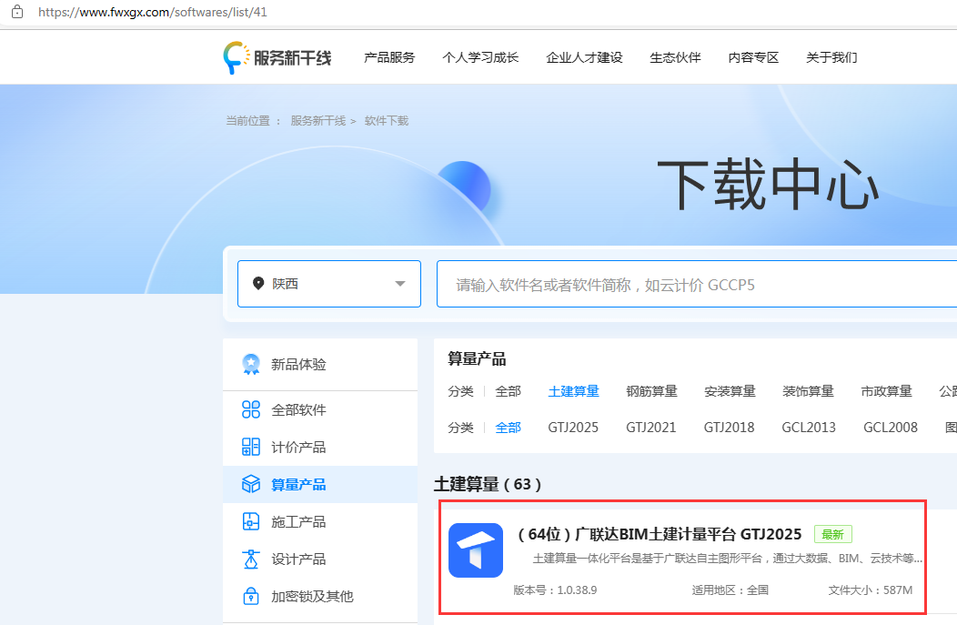The width and height of the screenshot is (957, 625).
Task: Click the blue GTJ2025 software logo
Action: [x=476, y=549]
